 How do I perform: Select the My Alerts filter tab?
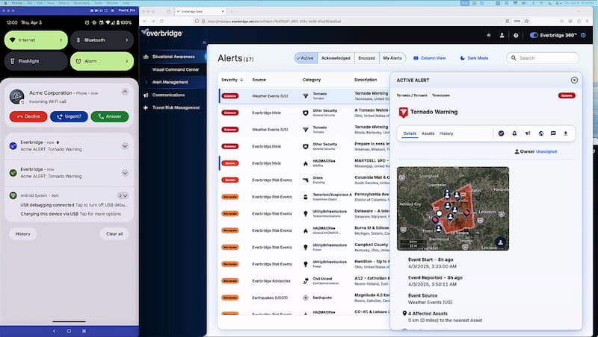392,58
